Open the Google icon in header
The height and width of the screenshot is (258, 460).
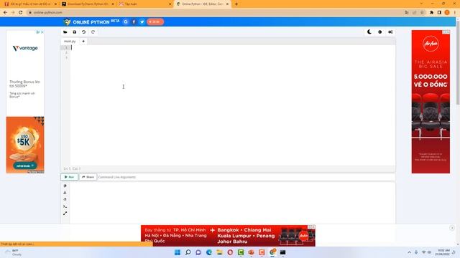tap(126, 22)
